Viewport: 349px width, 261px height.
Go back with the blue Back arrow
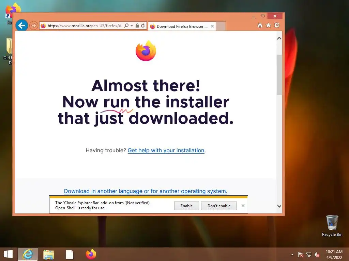click(21, 25)
